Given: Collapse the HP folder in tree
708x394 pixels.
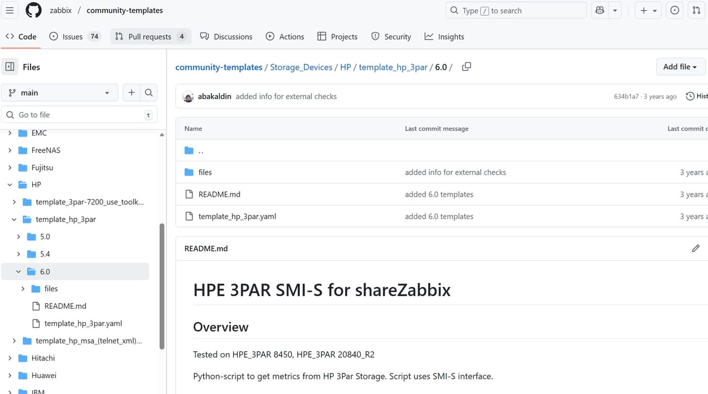Looking at the screenshot, I should 10,185.
